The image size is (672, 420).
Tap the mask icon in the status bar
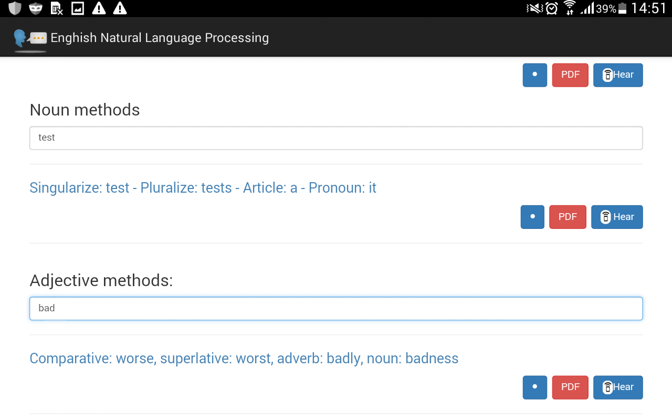tap(35, 8)
